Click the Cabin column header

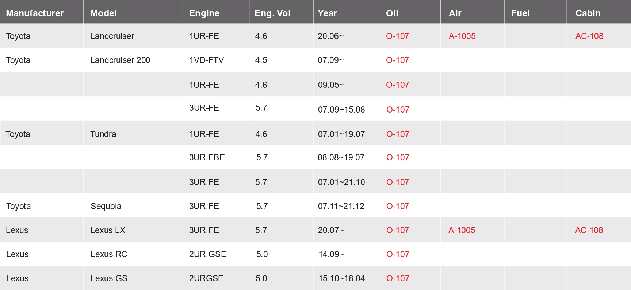pos(588,13)
